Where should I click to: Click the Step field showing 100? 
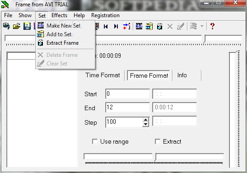pyautogui.click(x=124, y=122)
